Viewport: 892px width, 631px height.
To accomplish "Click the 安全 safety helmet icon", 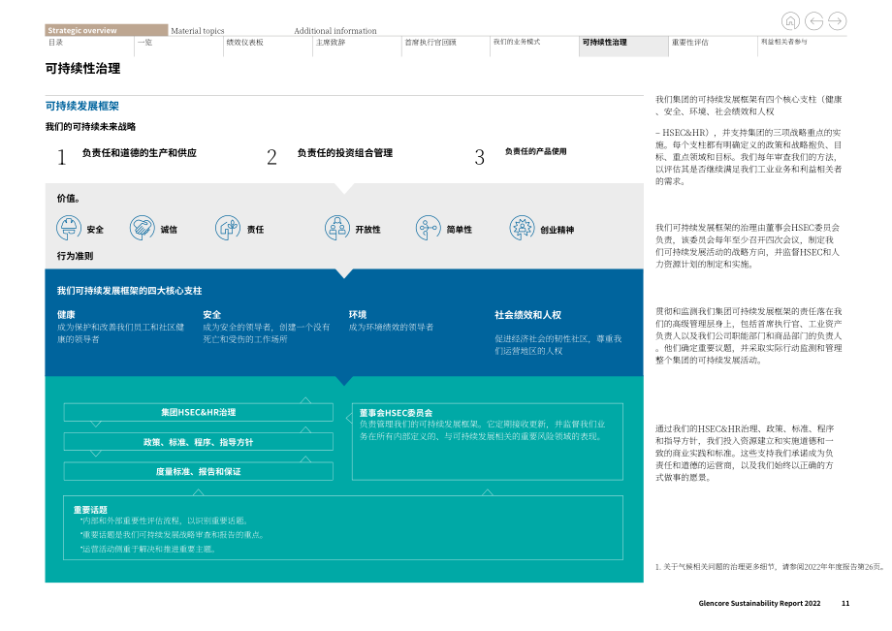I will pyautogui.click(x=69, y=228).
